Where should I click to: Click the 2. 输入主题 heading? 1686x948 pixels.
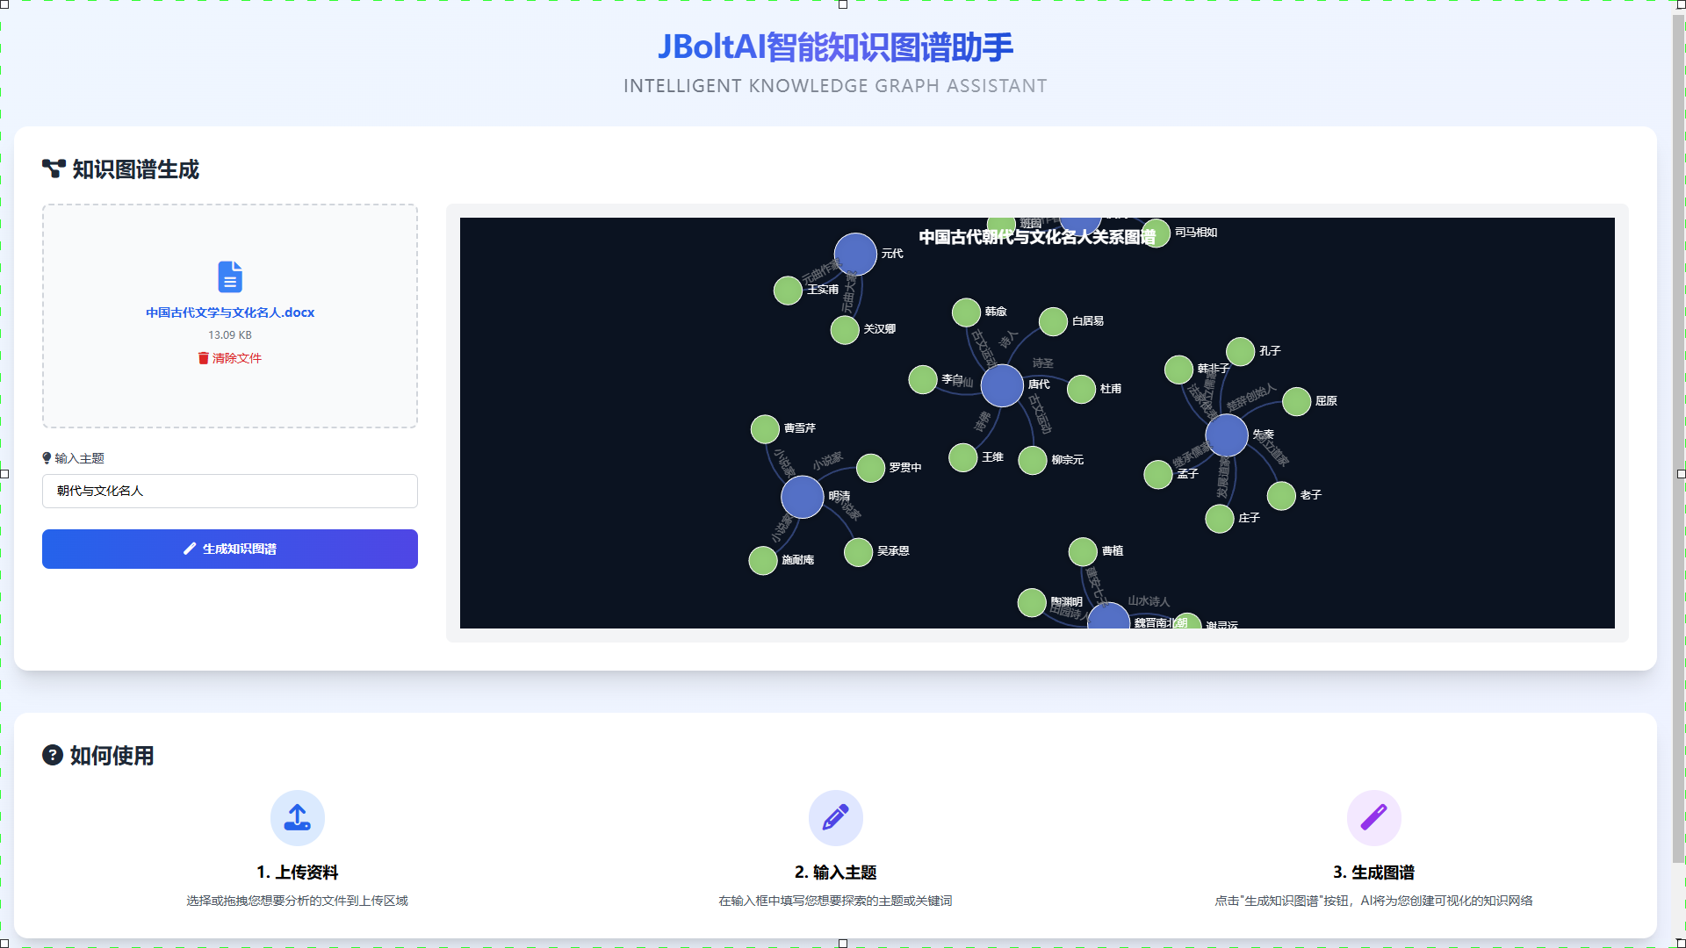836,873
